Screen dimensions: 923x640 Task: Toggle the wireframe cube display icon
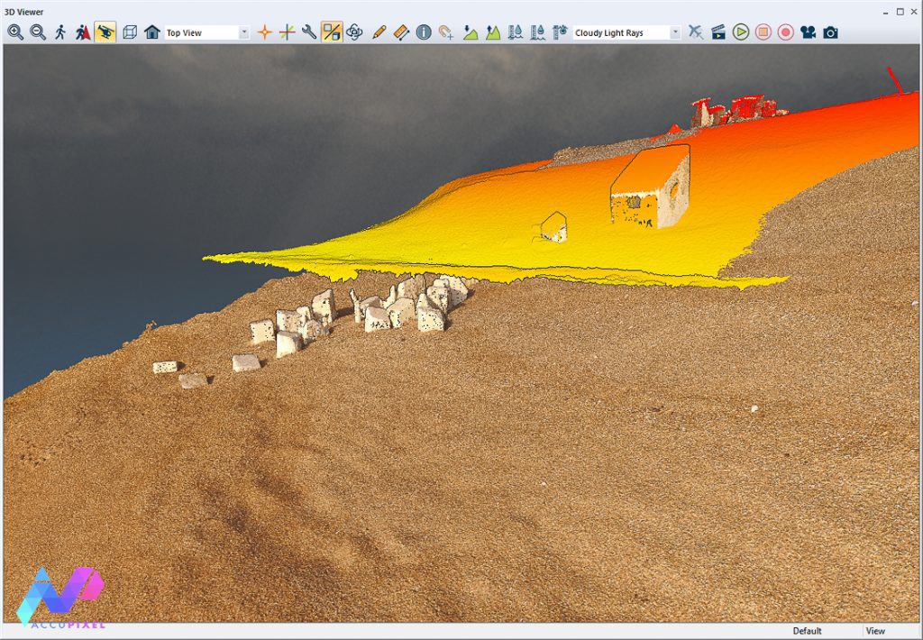pyautogui.click(x=130, y=32)
